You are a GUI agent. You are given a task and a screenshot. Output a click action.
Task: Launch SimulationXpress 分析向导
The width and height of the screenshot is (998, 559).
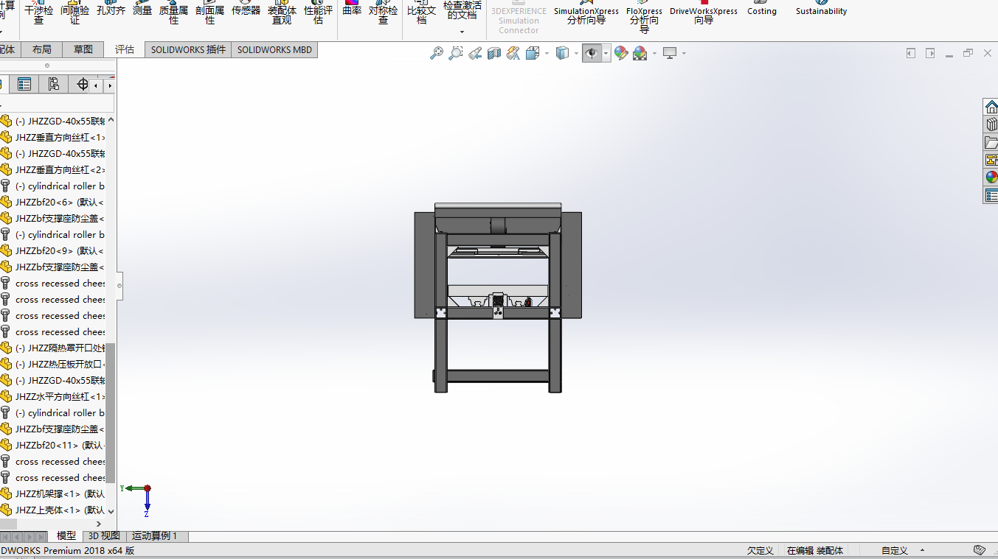point(586,13)
